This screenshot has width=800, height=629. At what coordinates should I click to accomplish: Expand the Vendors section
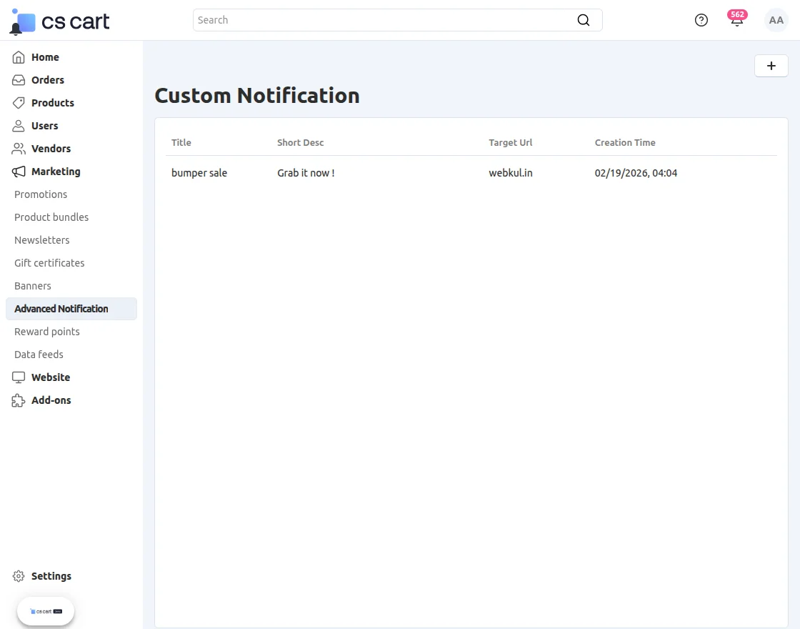[51, 149]
